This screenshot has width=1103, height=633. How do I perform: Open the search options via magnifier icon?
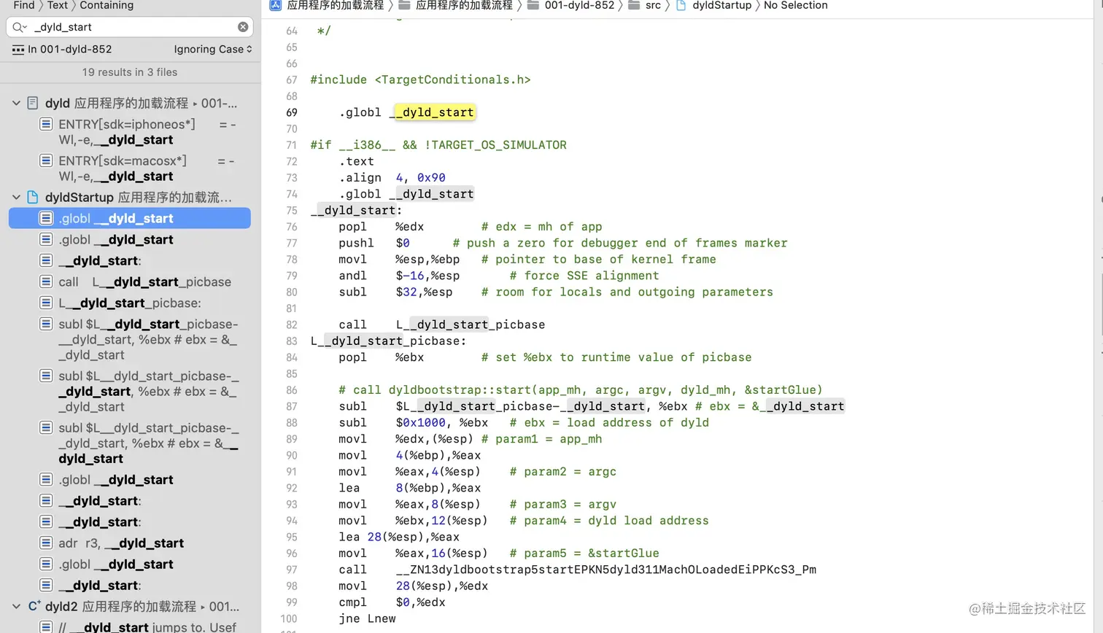(19, 27)
